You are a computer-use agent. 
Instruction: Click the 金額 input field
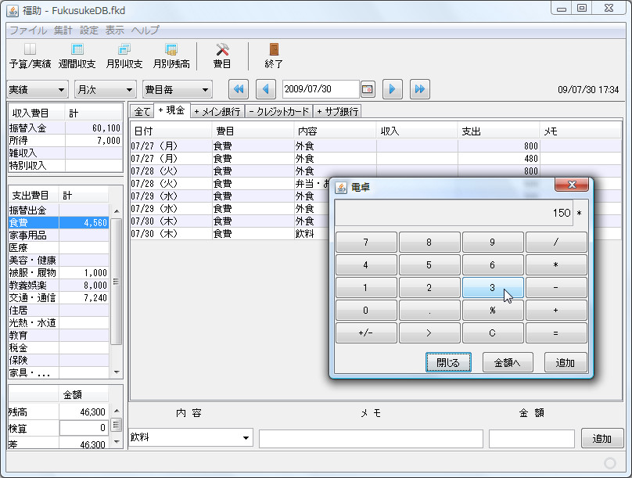(532, 438)
